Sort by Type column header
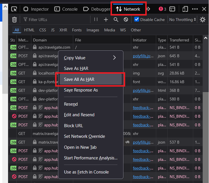 [162, 40]
